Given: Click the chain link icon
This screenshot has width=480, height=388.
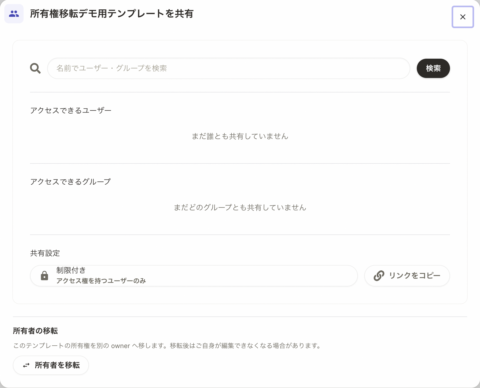Looking at the screenshot, I should coord(379,276).
